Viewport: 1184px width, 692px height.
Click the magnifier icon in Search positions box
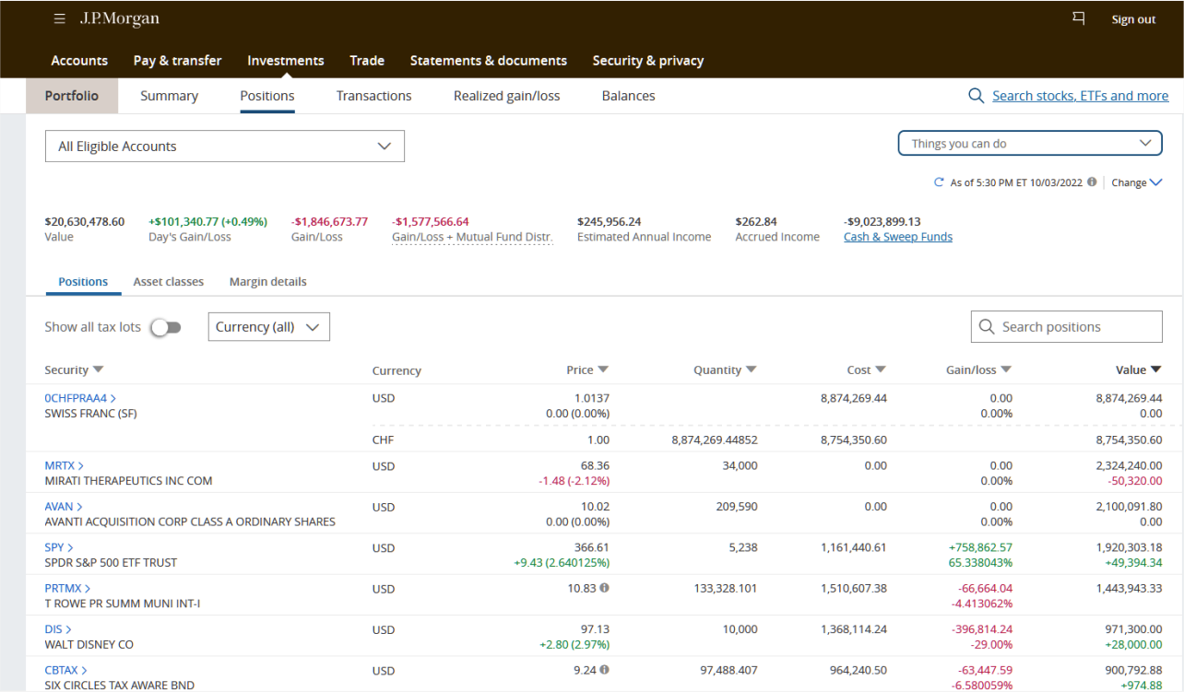click(x=987, y=327)
